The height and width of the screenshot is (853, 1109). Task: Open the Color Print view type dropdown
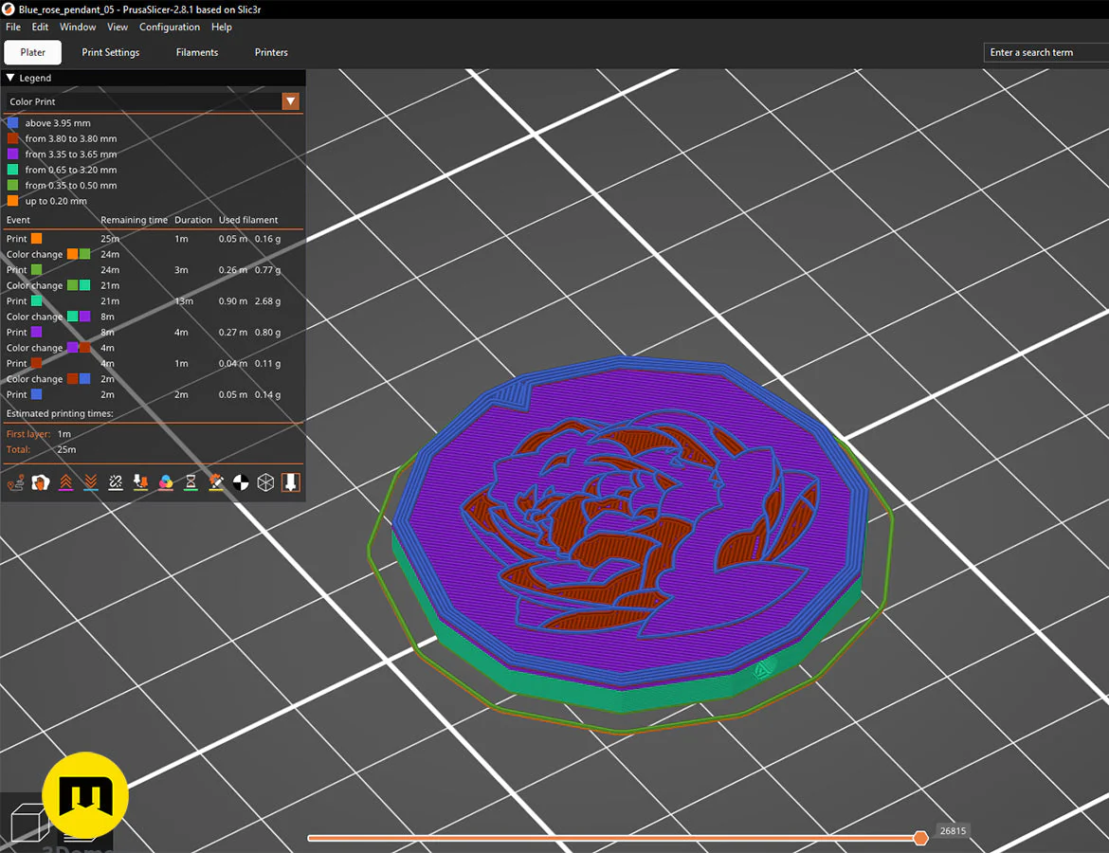[290, 101]
